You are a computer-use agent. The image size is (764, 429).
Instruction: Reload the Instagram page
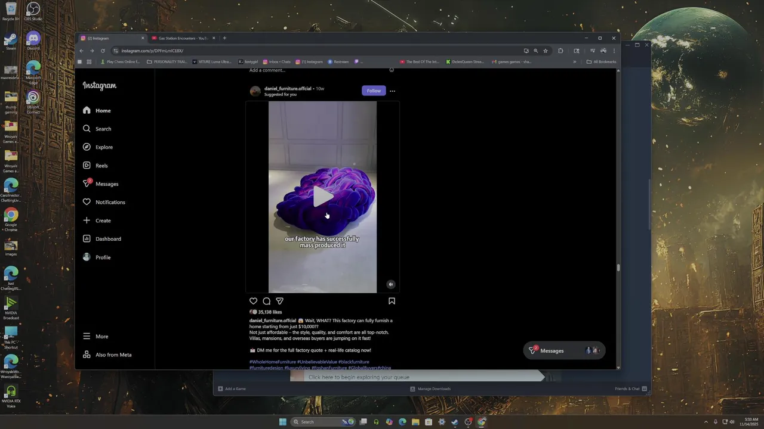pyautogui.click(x=103, y=51)
